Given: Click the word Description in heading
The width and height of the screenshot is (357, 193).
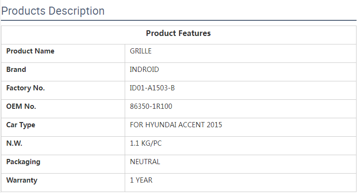Looking at the screenshot, I should tap(77, 10).
